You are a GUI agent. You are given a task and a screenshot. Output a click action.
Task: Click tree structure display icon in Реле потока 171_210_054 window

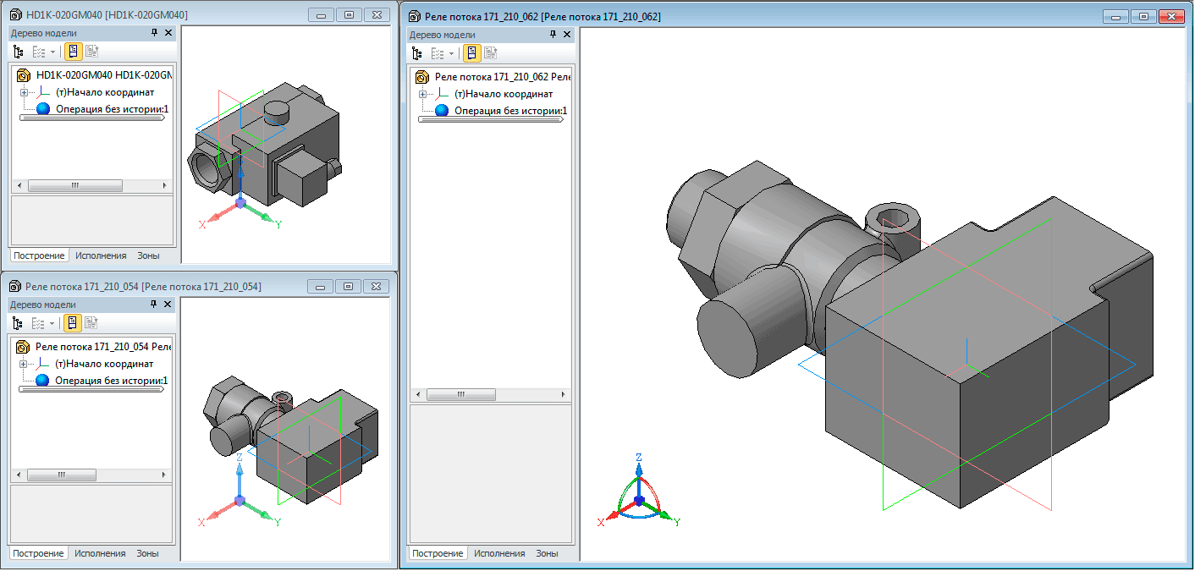click(18, 322)
